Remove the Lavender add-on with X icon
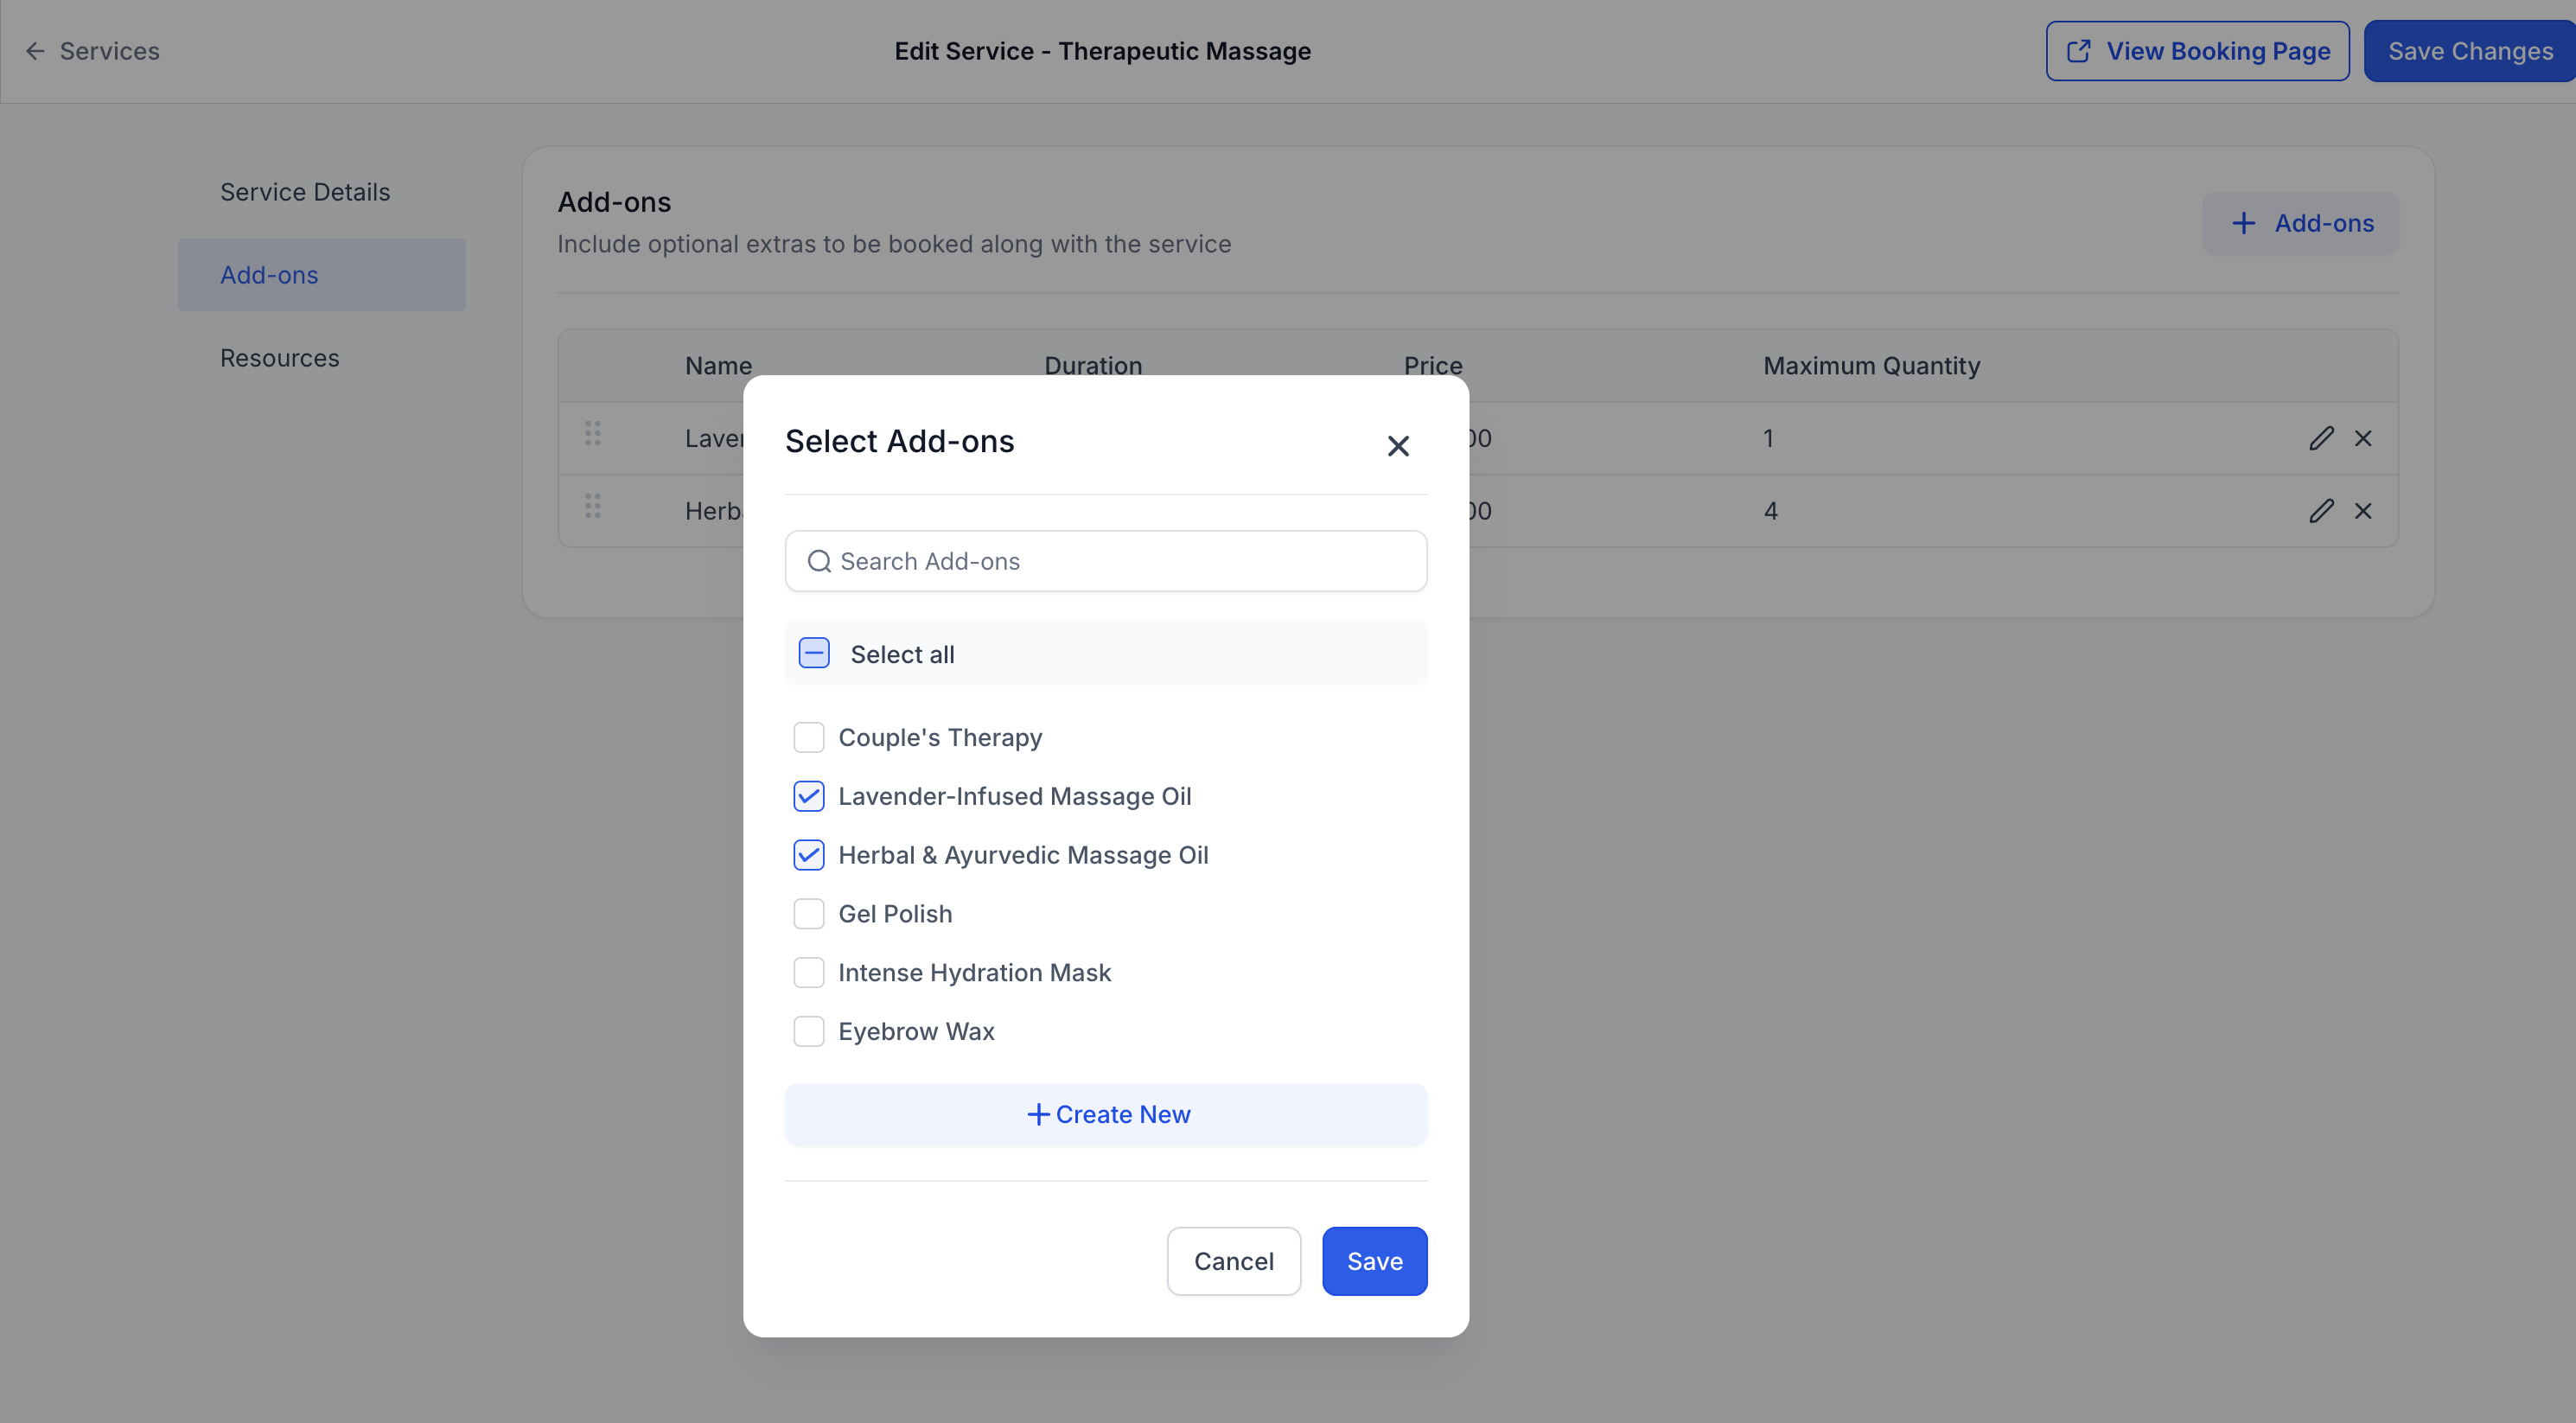This screenshot has width=2576, height=1423. click(2363, 438)
